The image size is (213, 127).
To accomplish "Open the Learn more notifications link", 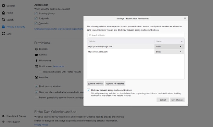I will (58, 66).
